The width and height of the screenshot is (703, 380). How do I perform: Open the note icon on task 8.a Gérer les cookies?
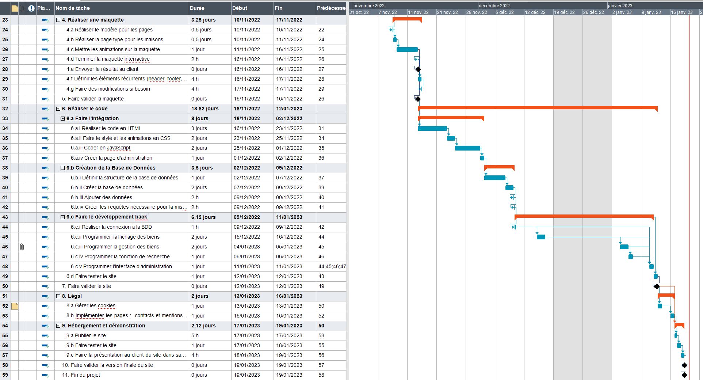pos(15,306)
